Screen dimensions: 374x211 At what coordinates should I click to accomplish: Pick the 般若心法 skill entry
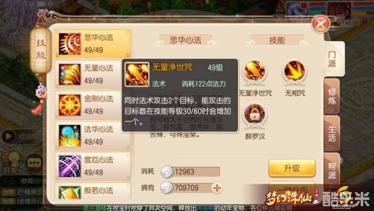pos(93,191)
